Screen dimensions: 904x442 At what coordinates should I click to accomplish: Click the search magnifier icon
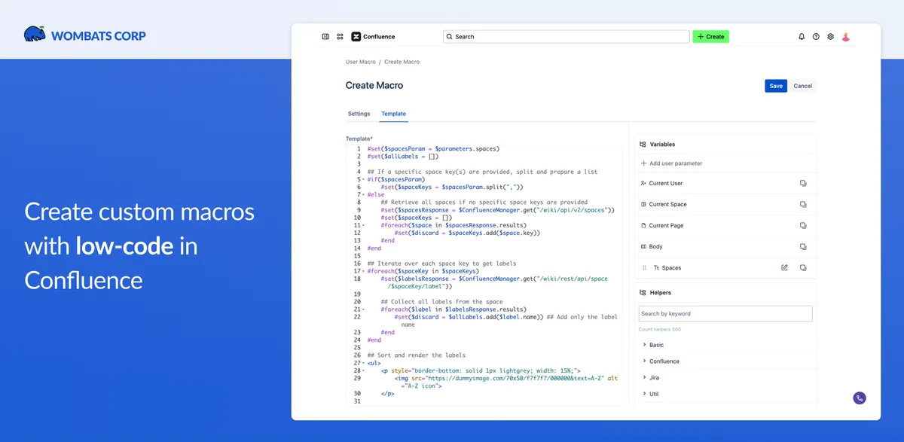click(449, 36)
